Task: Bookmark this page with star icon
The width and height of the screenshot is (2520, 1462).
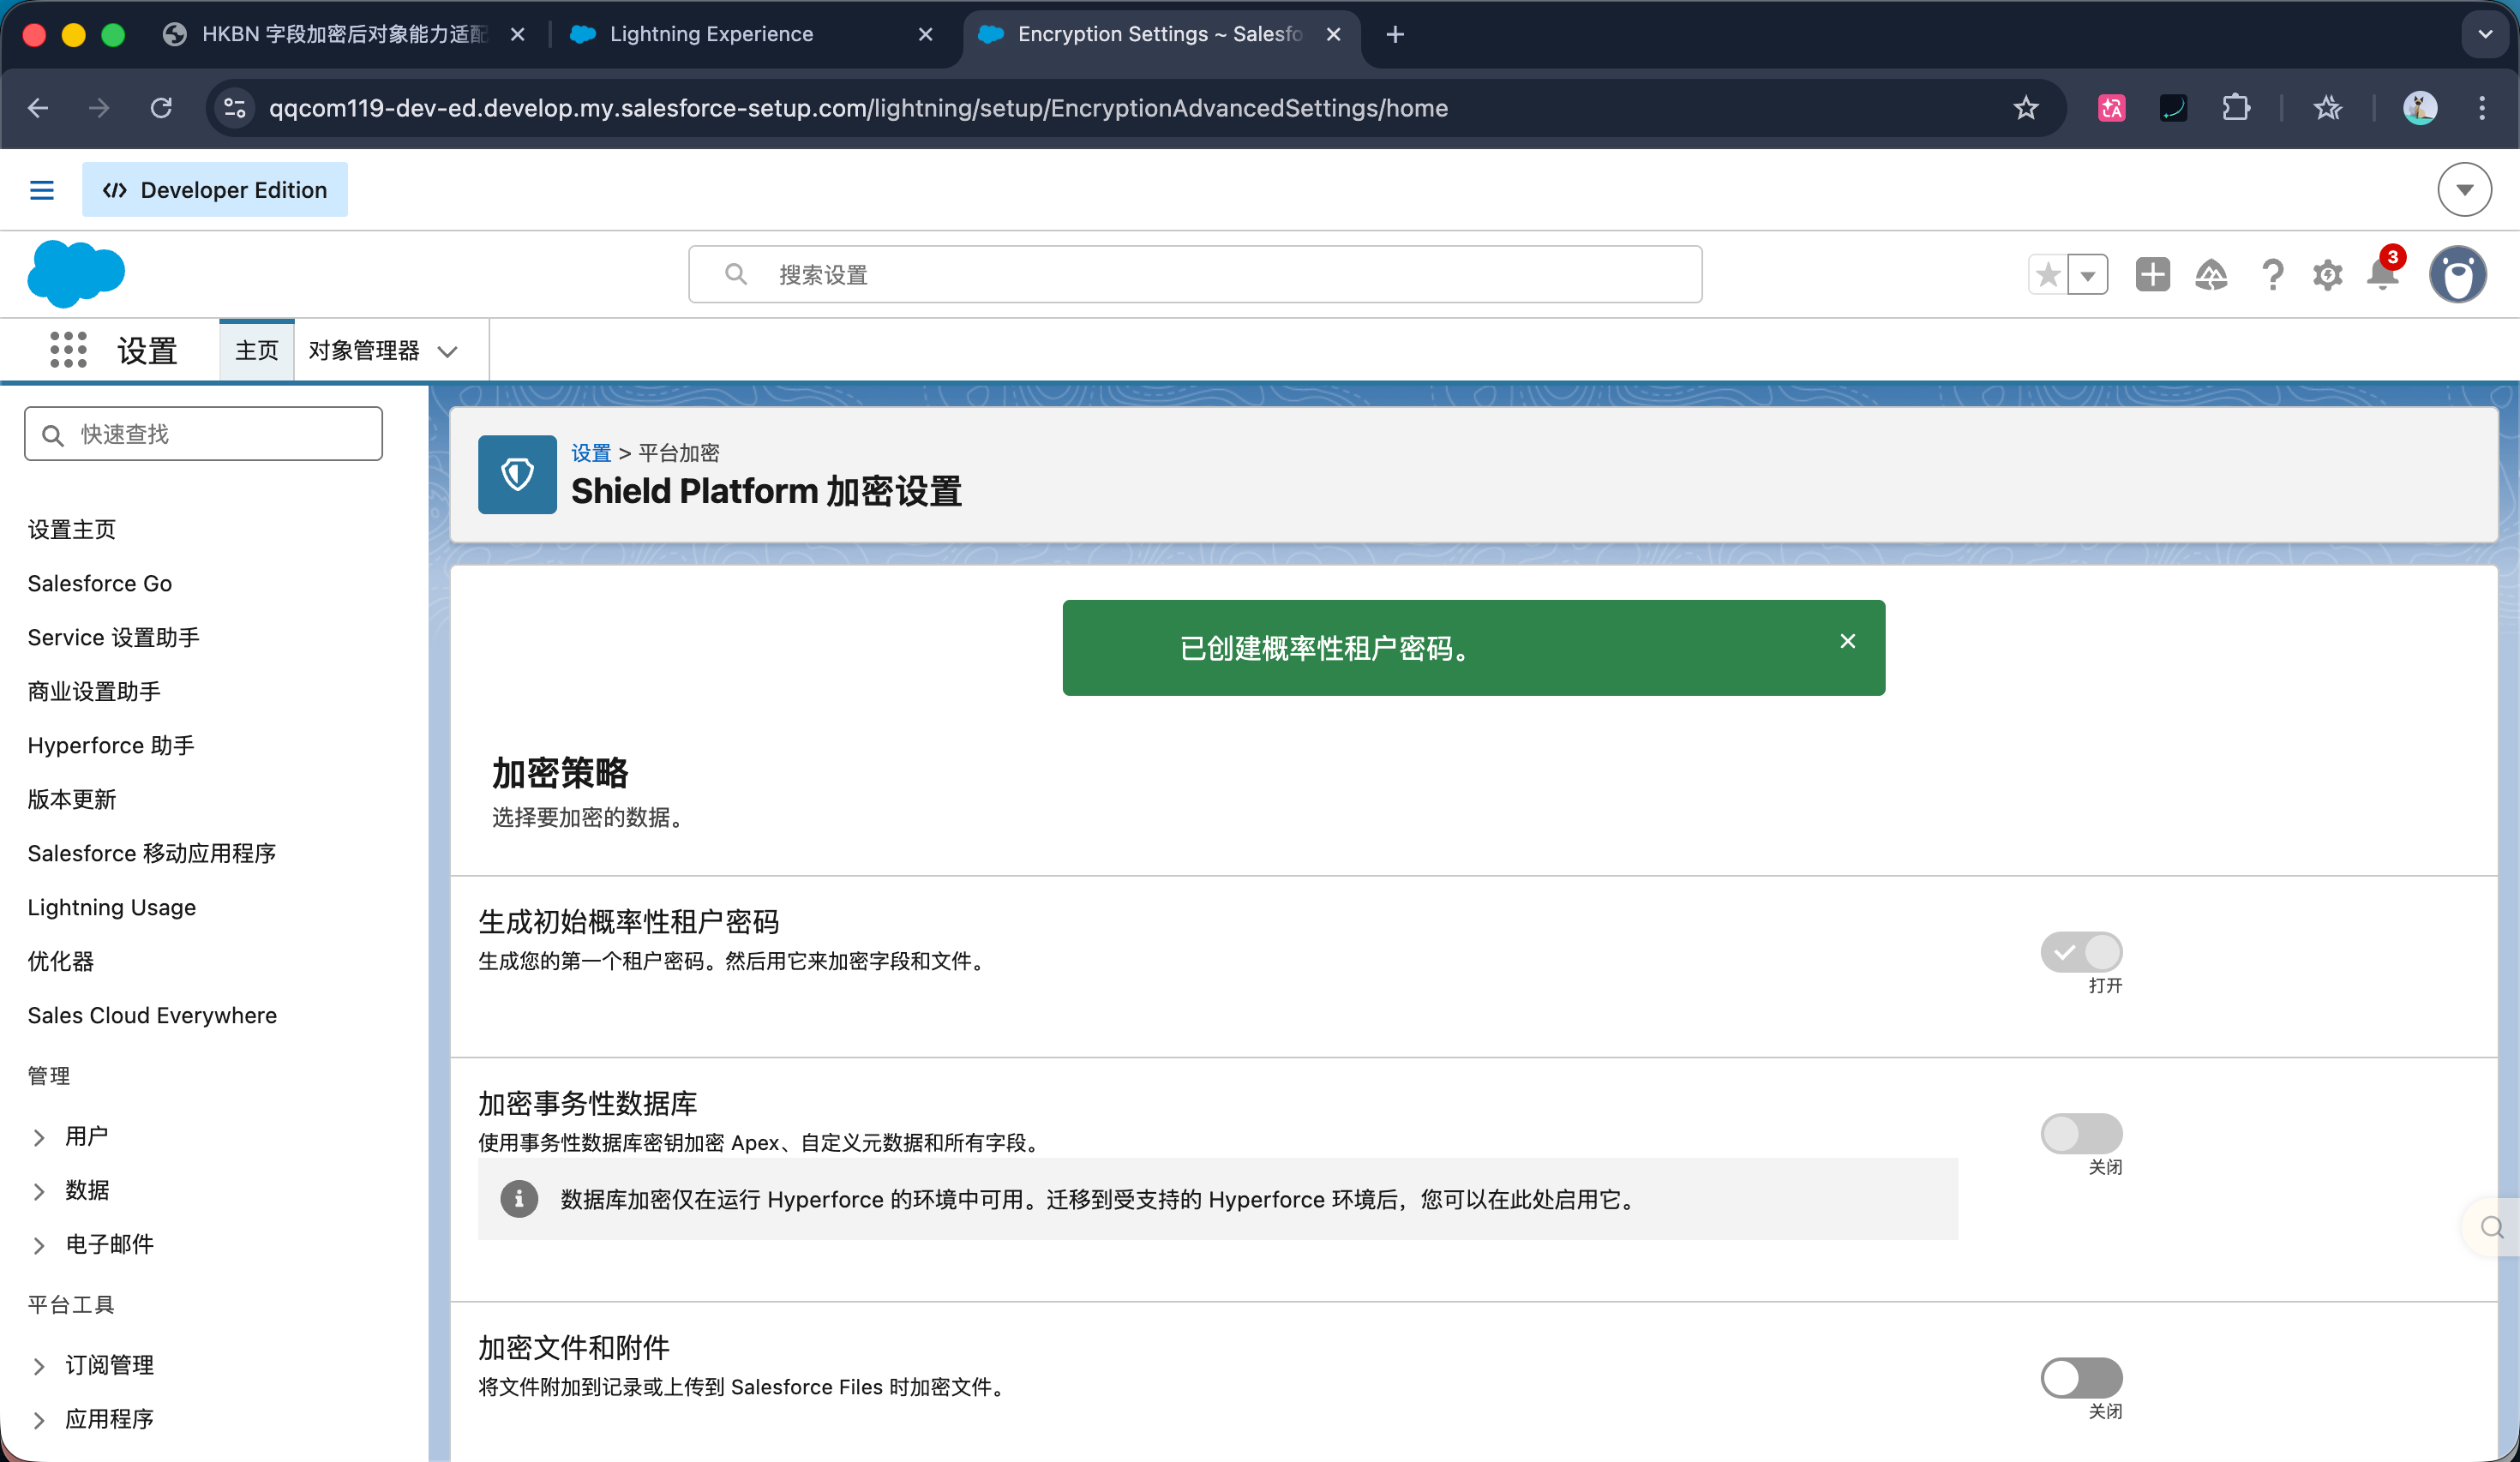Action: click(x=2025, y=108)
